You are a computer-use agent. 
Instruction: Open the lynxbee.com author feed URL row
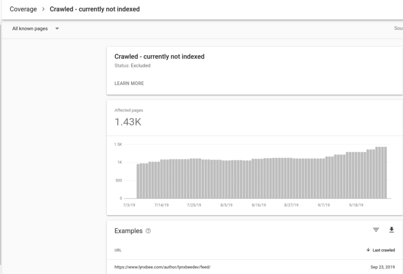pyautogui.click(x=163, y=267)
